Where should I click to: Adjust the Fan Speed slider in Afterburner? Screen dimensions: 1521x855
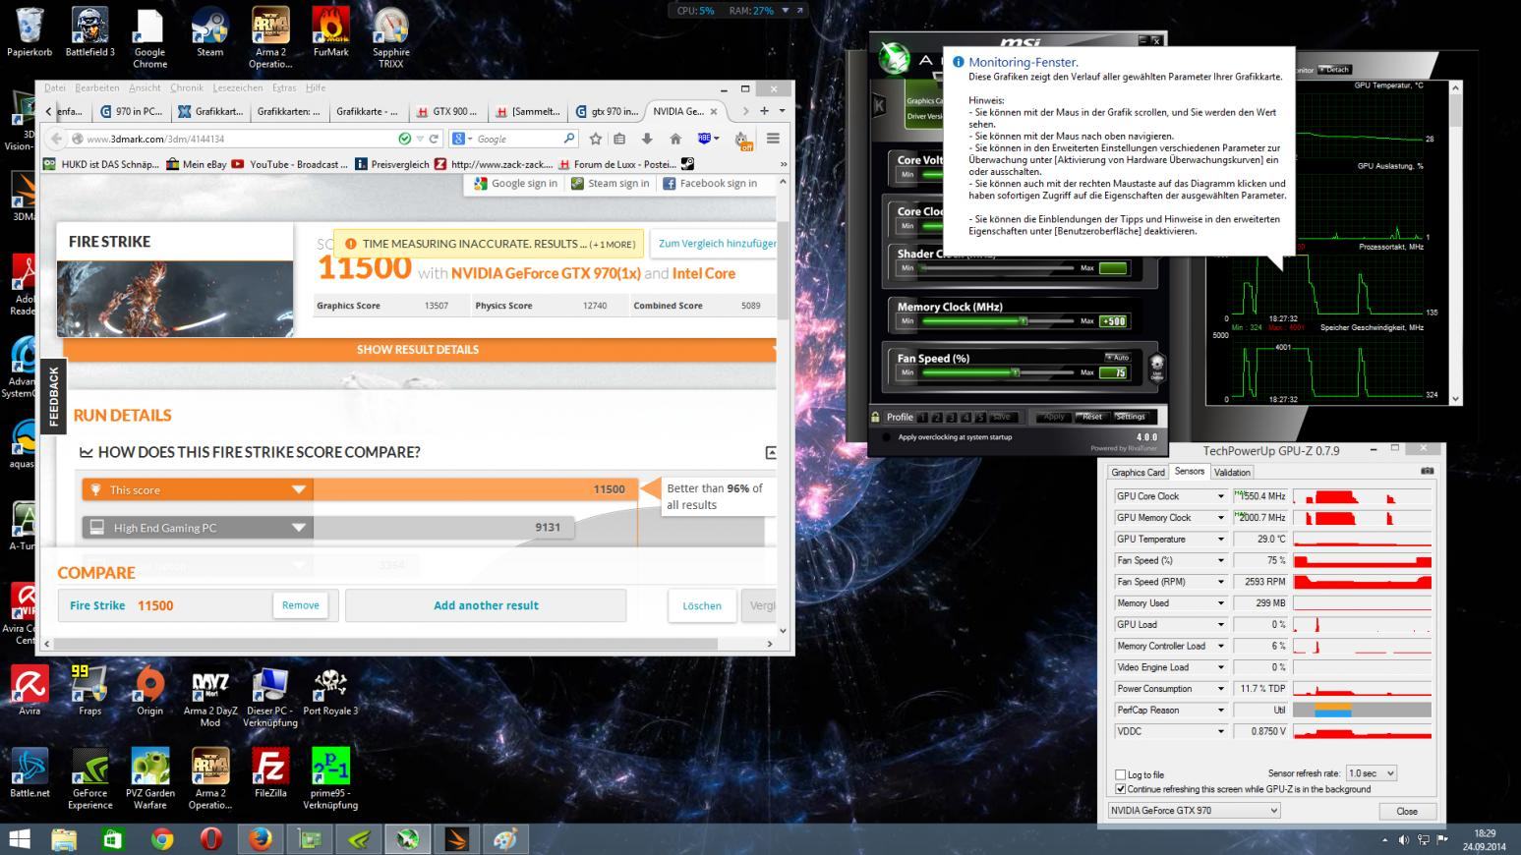pos(1015,372)
